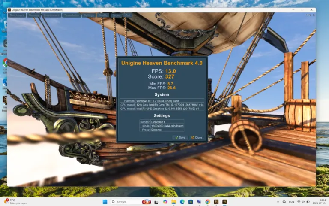
Task: Click the Unigine Heaven window title icon
Action: coord(9,10)
